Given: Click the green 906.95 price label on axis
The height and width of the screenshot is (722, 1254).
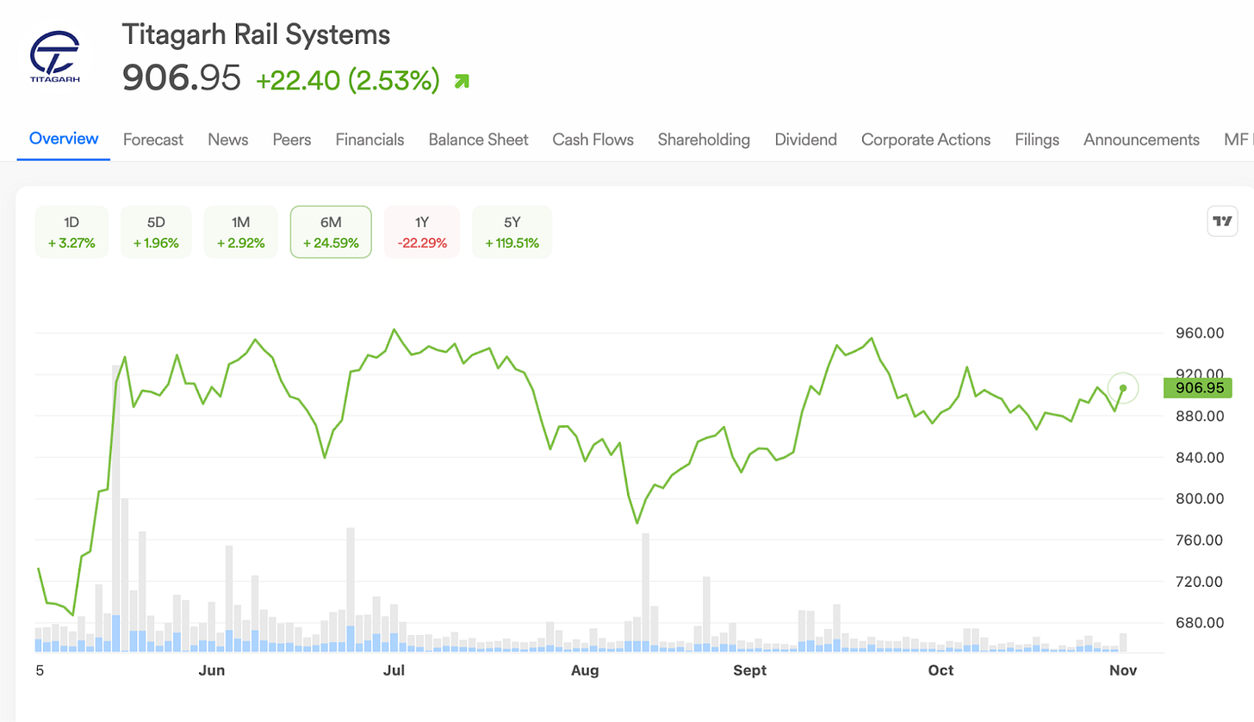Looking at the screenshot, I should (1197, 387).
